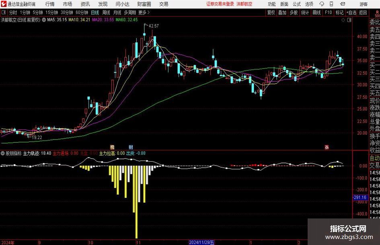380x245 pixels.
Task: Open the mail envelope icon
Action: coord(343,4)
